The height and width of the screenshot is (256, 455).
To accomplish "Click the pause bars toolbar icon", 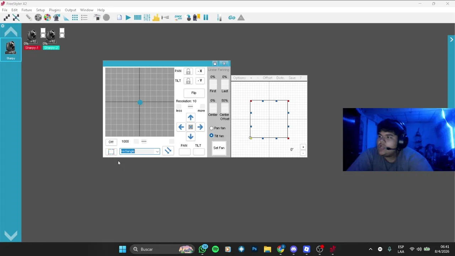I will 206,17.
